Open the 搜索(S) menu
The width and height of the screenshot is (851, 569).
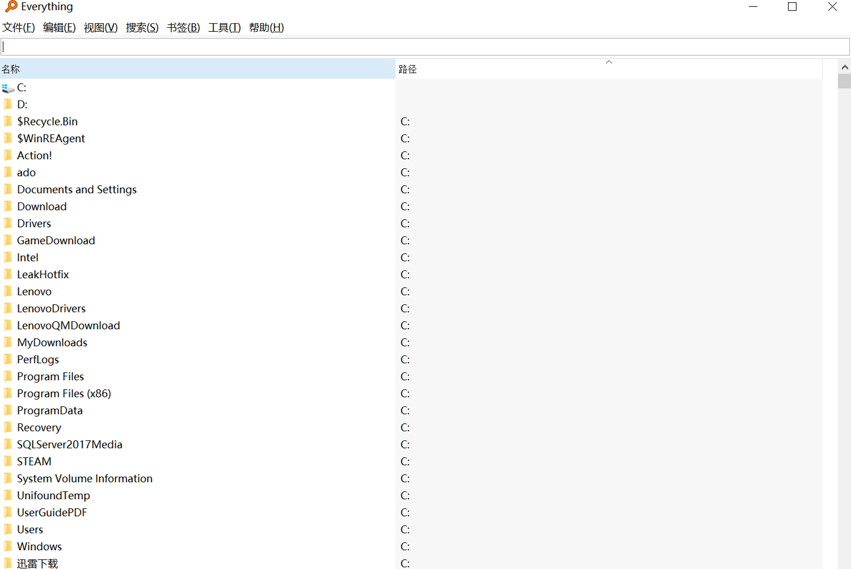(142, 28)
